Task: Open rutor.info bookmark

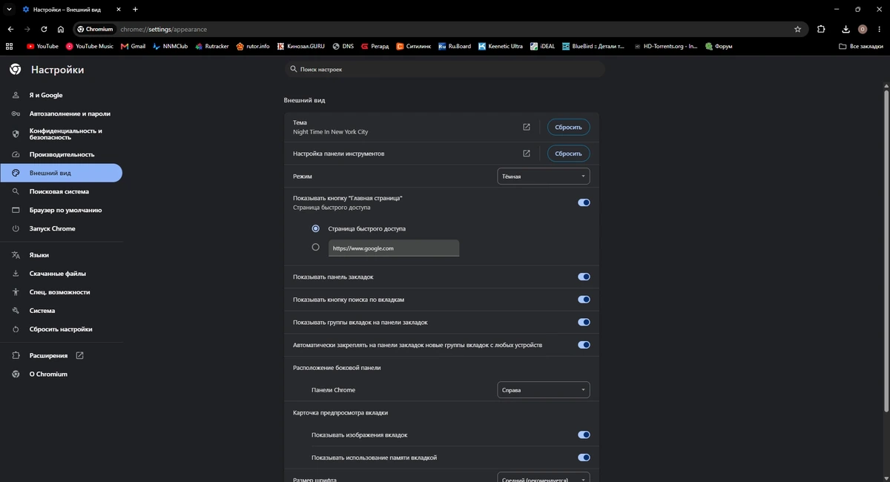Action: (253, 46)
